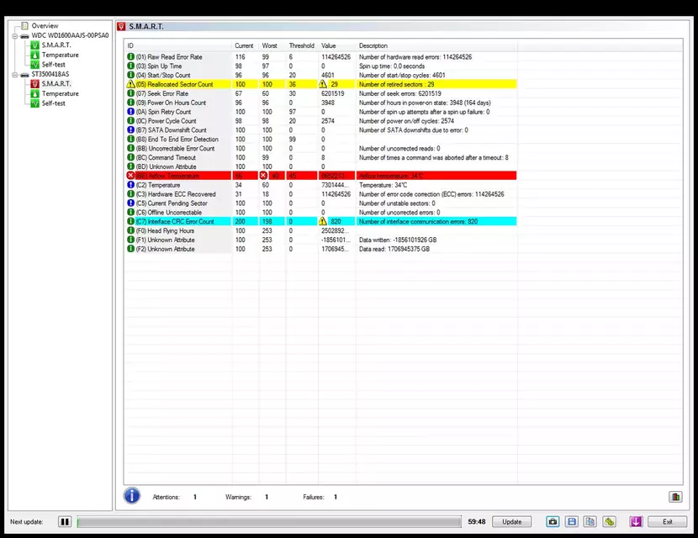The width and height of the screenshot is (698, 538).
Task: Click thermometer icon under WDC drive
Action: (x=34, y=55)
